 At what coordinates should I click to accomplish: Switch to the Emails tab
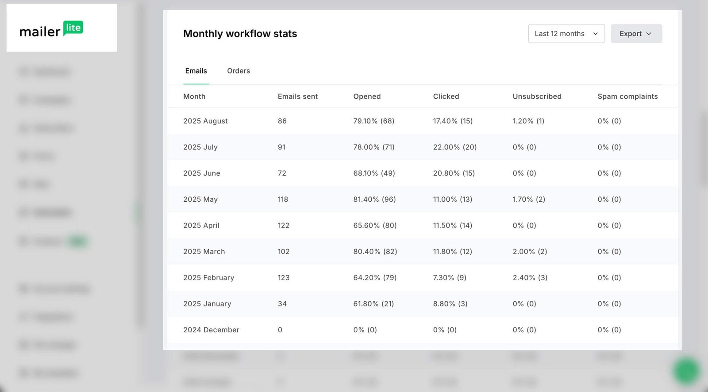196,71
